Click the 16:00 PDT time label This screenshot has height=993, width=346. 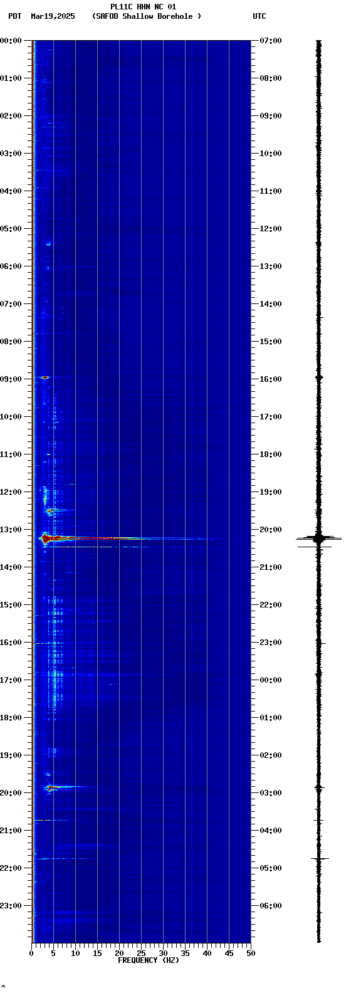click(x=11, y=643)
